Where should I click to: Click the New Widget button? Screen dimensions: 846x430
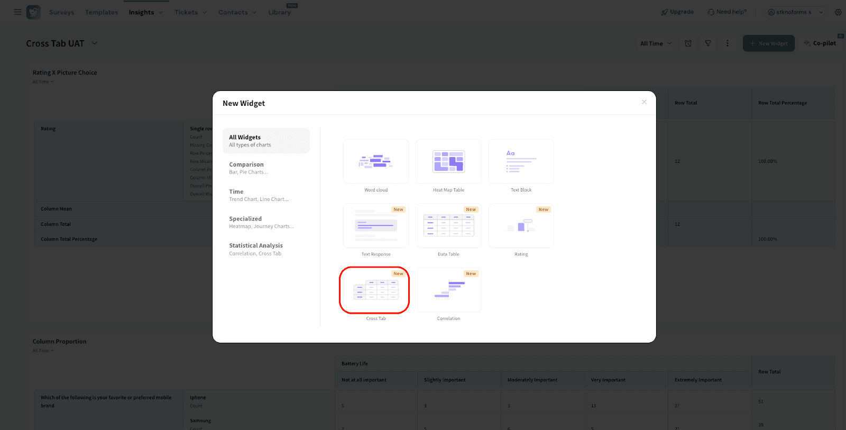pos(768,43)
